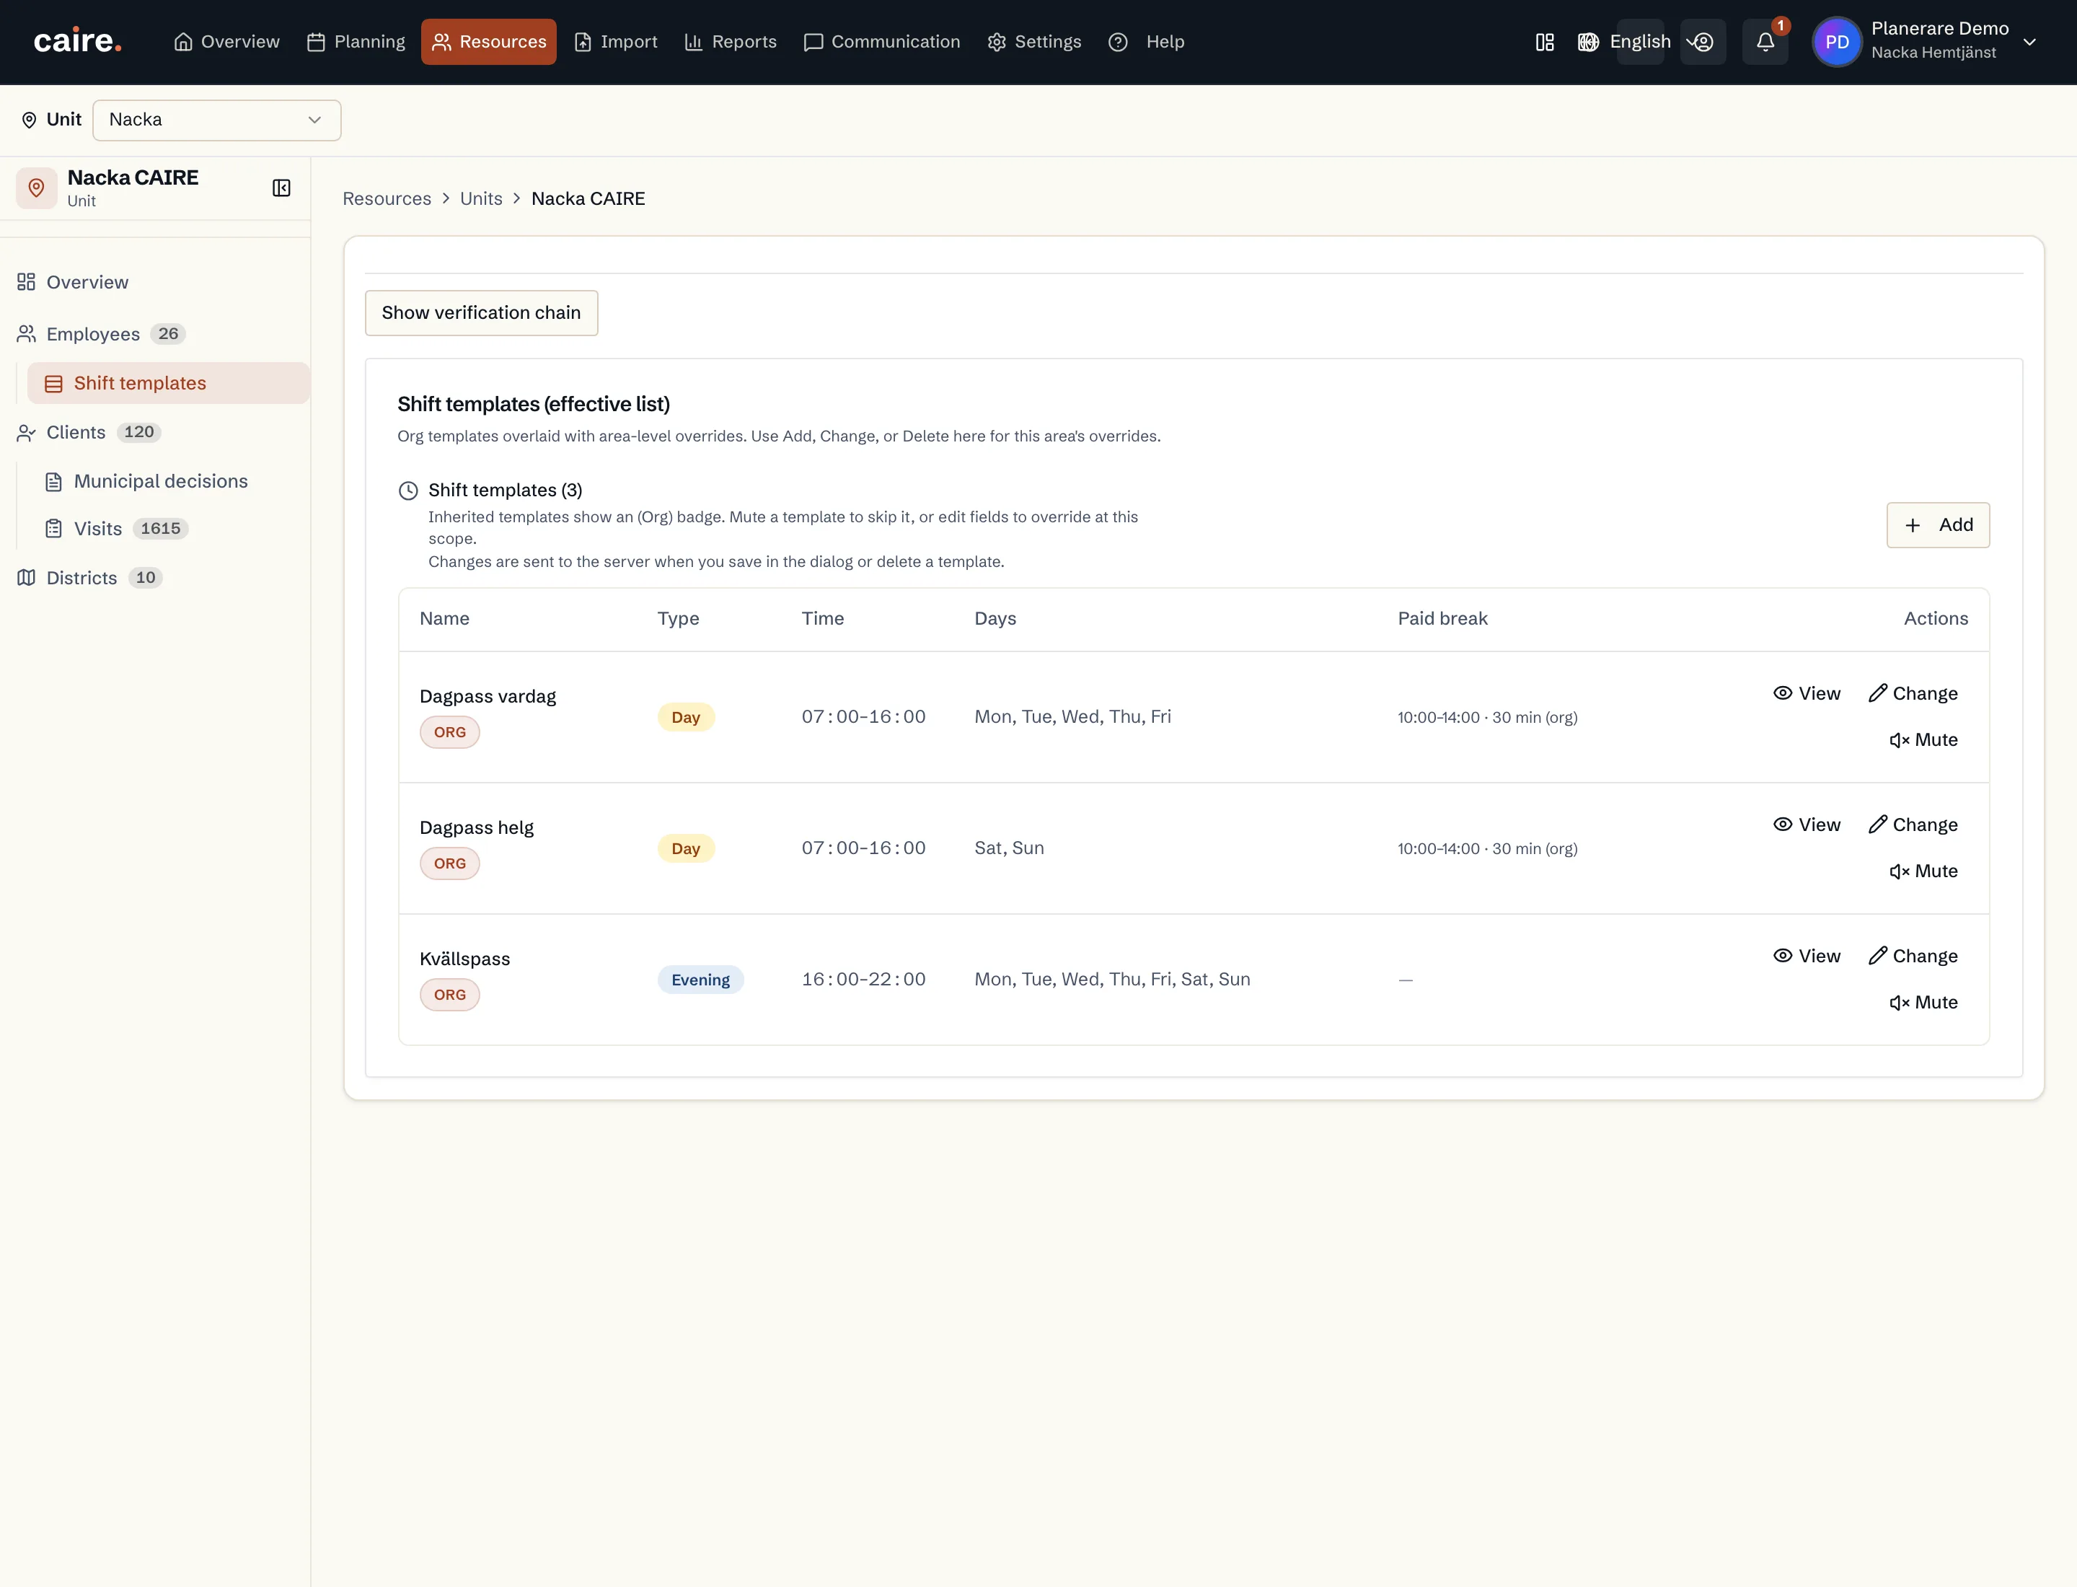The width and height of the screenshot is (2077, 1587).
Task: Click the caire logo
Action: pos(77,42)
